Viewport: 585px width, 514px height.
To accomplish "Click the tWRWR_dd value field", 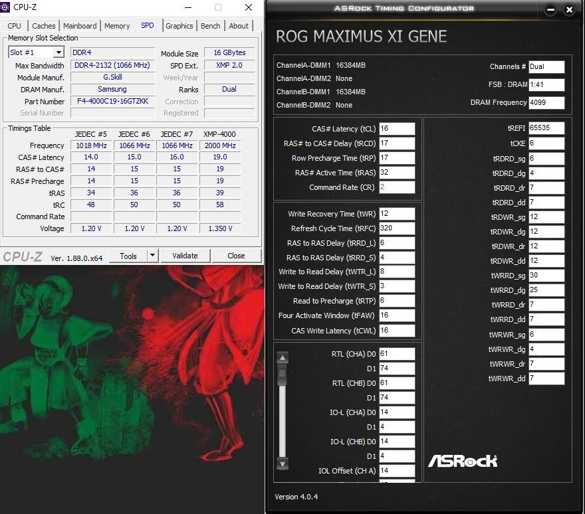I will tap(546, 379).
